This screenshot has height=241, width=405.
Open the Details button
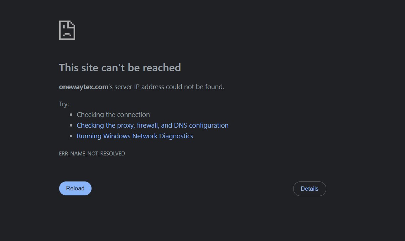(x=310, y=189)
